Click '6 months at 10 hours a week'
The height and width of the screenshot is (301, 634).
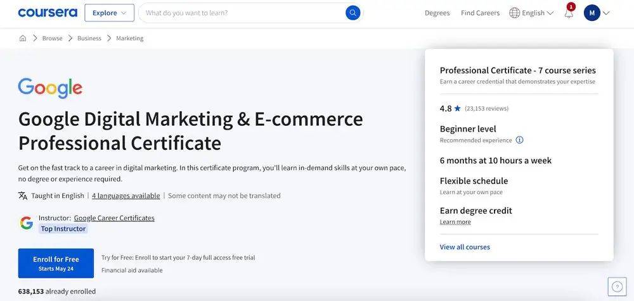[496, 161]
